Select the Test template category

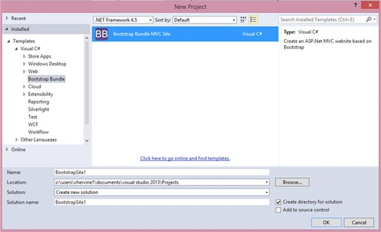33,117
